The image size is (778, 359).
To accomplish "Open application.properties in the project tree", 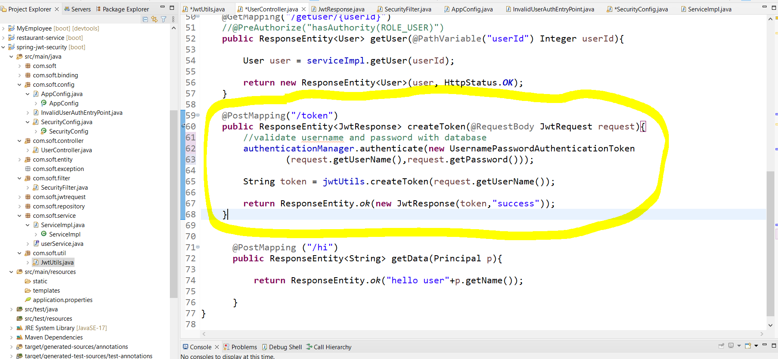I will click(x=62, y=300).
